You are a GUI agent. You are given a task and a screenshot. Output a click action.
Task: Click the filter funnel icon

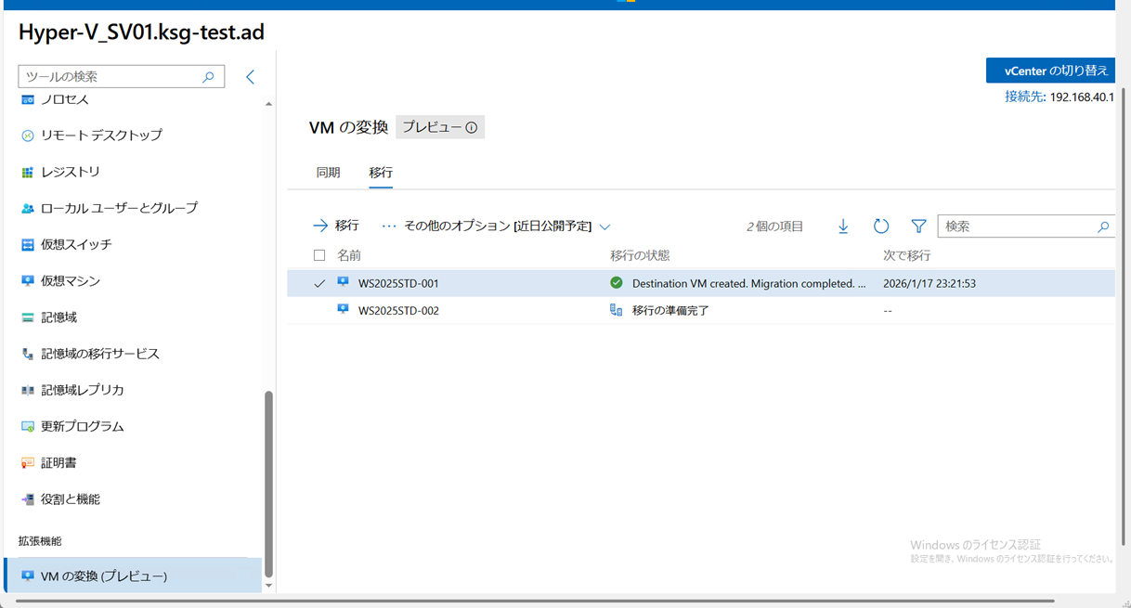(x=918, y=226)
